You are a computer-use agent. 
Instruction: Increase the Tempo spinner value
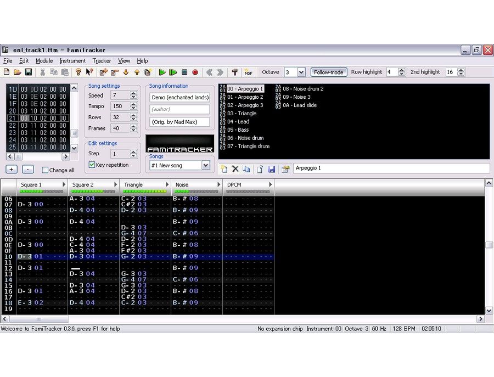point(133,104)
